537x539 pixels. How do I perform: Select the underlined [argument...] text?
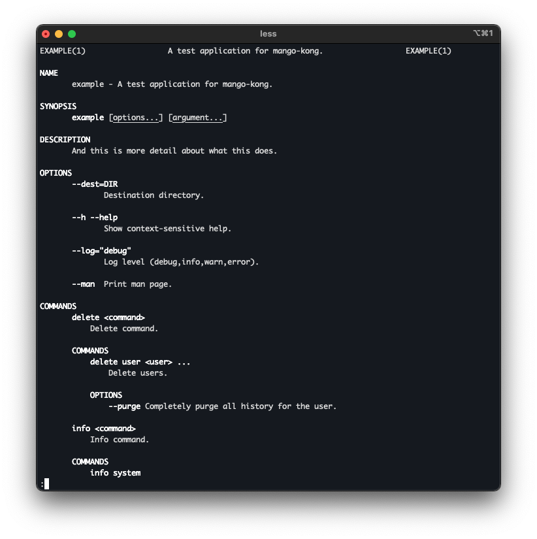(197, 118)
